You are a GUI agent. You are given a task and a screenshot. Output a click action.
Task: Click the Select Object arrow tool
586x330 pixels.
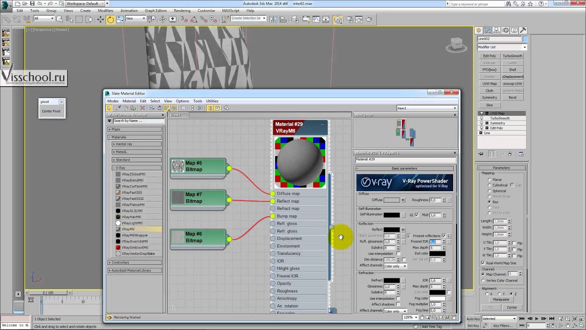[x=60, y=19]
